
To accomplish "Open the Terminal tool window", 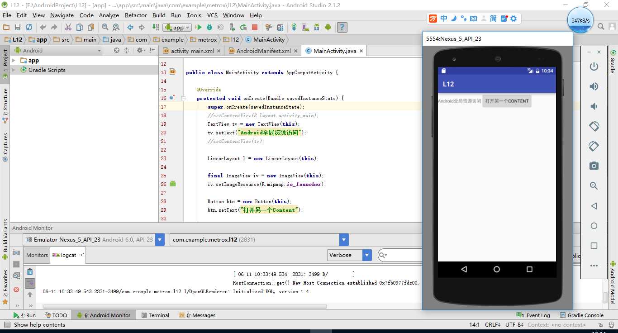I will [x=155, y=315].
